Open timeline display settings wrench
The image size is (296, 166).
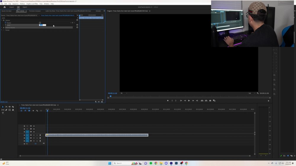click(x=37, y=111)
